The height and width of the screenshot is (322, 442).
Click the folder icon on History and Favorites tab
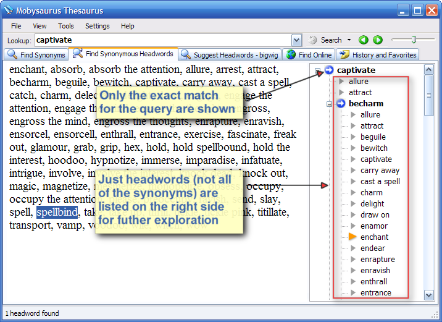(x=344, y=54)
